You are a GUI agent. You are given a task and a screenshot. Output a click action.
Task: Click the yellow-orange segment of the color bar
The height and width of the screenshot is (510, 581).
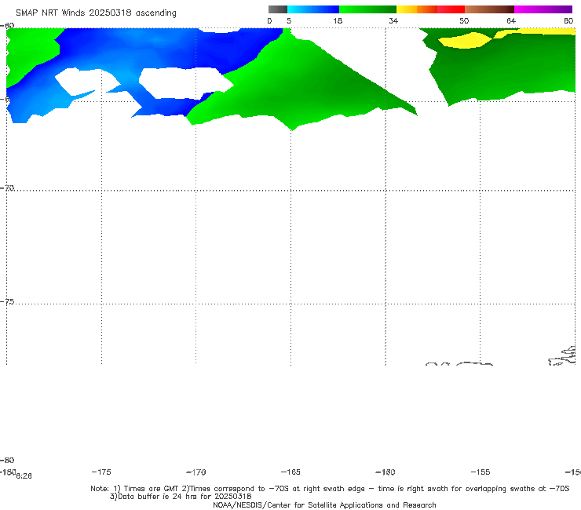[x=417, y=9]
